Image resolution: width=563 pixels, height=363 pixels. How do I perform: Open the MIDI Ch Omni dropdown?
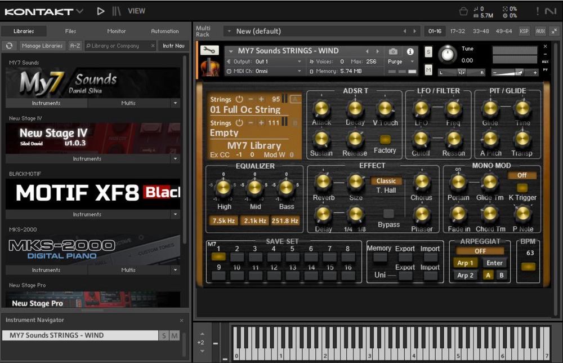pyautogui.click(x=264, y=71)
